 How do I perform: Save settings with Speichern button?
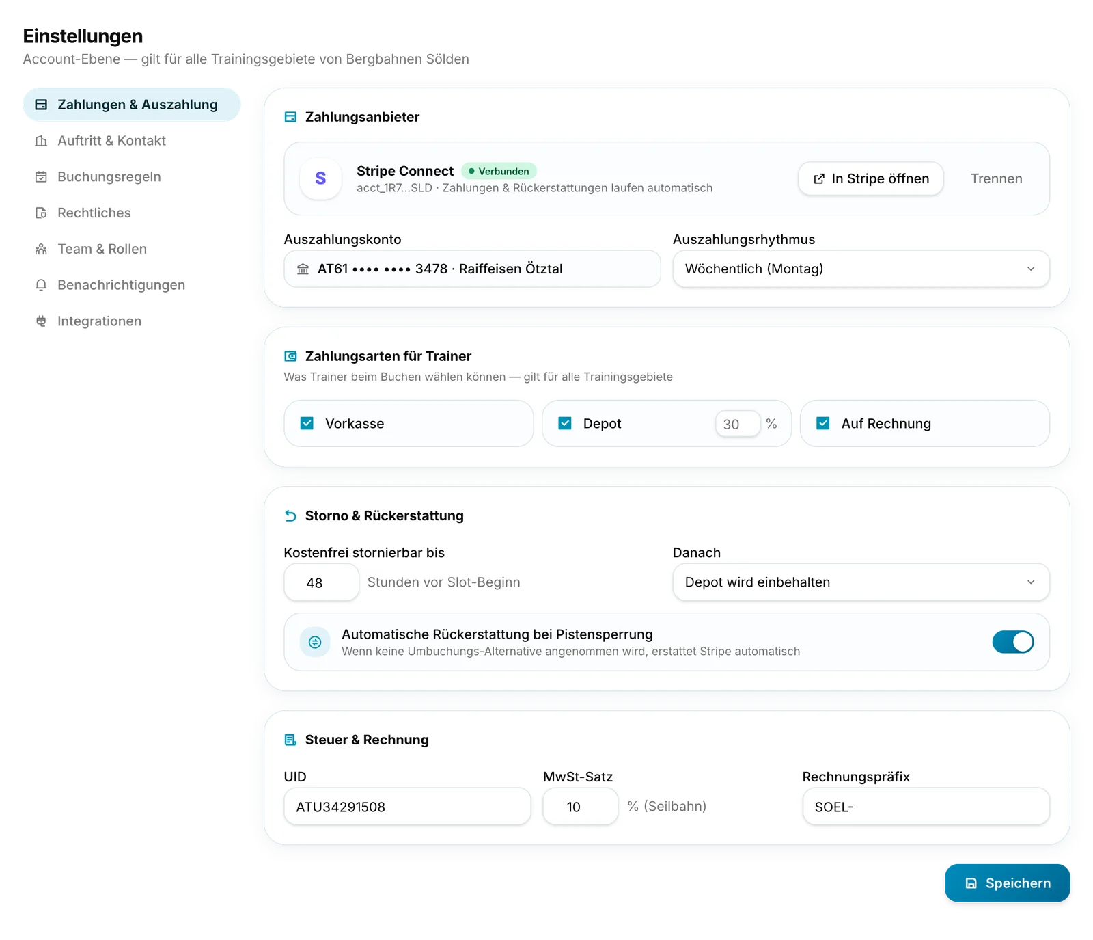point(1007,883)
